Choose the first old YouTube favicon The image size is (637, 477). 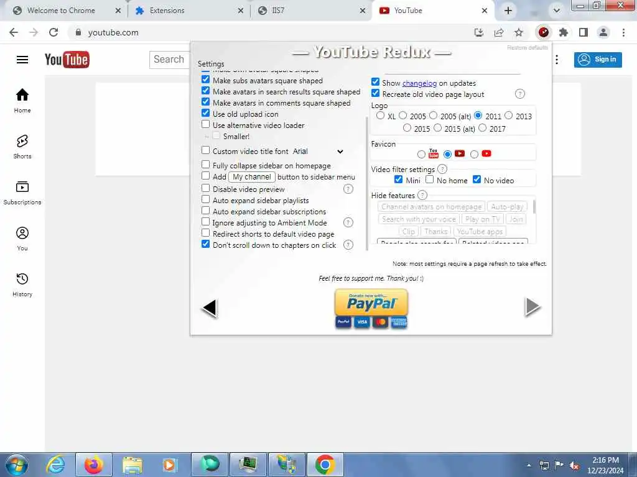pos(421,154)
